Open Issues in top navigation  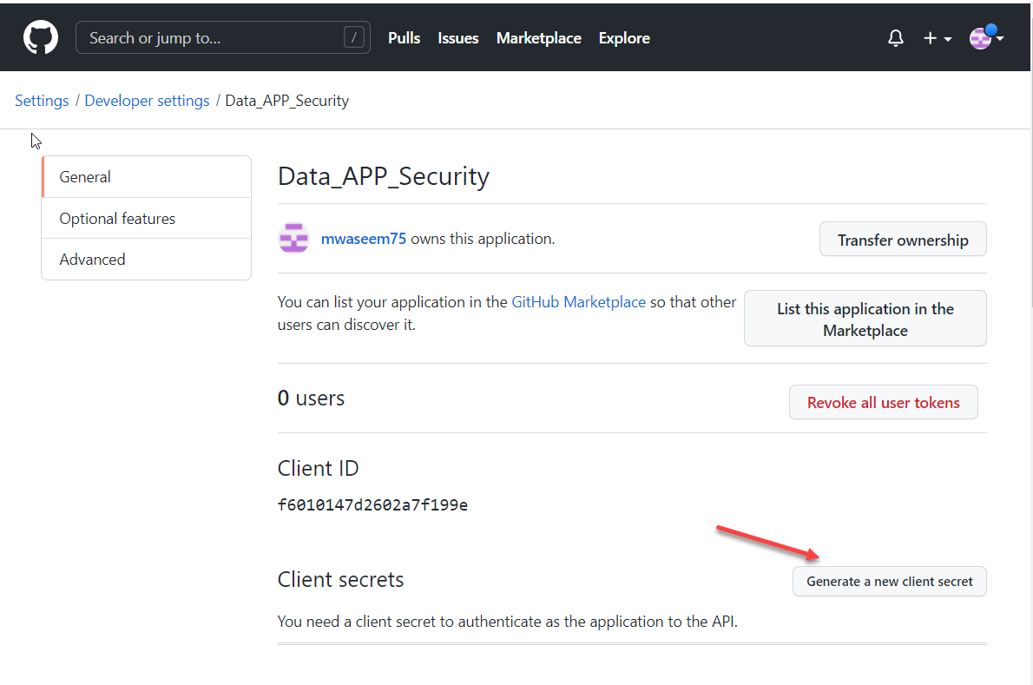coord(458,38)
